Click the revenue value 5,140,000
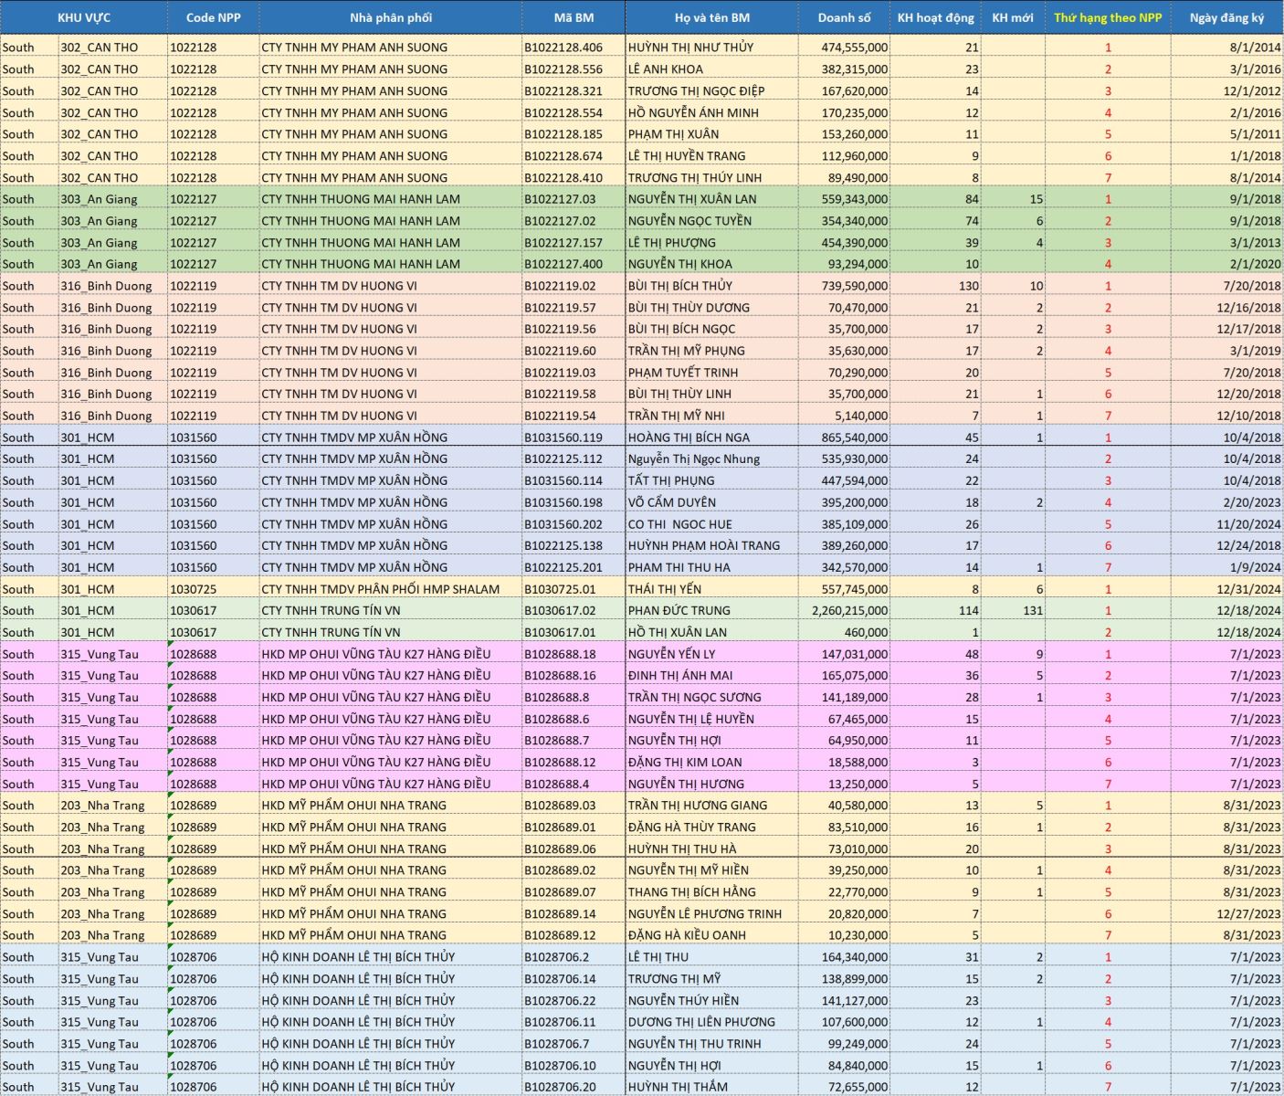The image size is (1284, 1096). click(861, 416)
